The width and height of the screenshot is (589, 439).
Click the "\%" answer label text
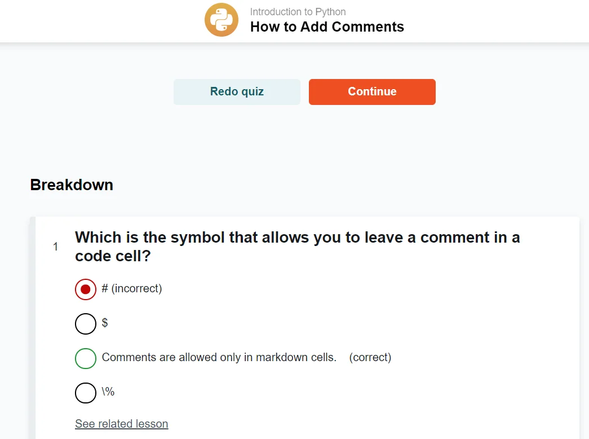click(x=108, y=392)
